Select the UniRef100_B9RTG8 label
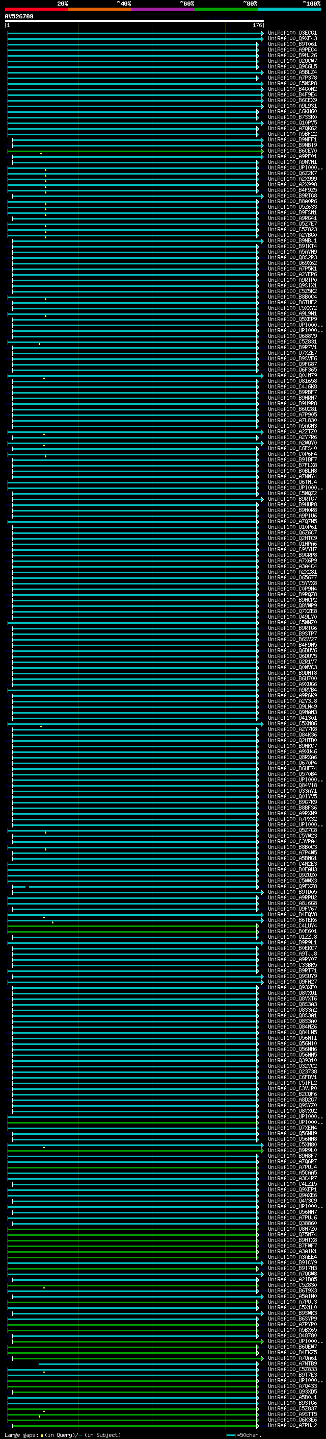Viewport: 326px width, 1439px height. coord(292,196)
